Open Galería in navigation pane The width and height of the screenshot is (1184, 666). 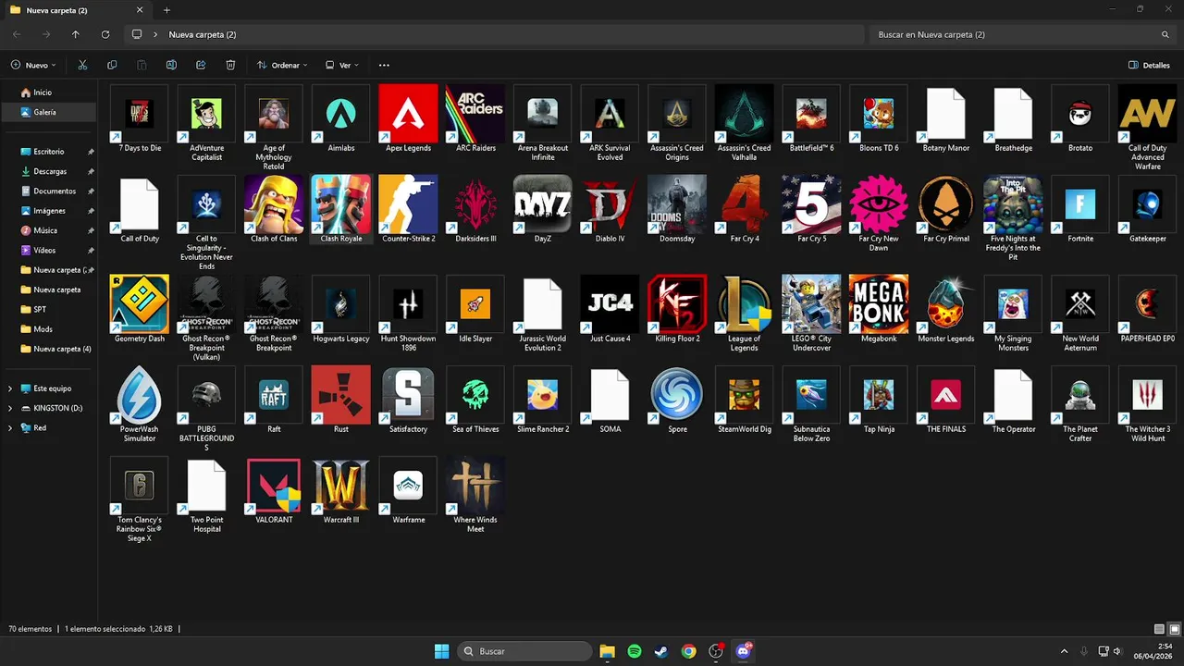click(x=44, y=112)
